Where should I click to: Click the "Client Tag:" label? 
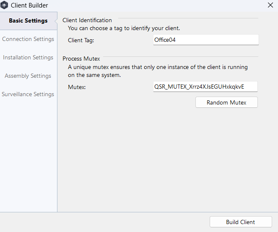(x=81, y=41)
